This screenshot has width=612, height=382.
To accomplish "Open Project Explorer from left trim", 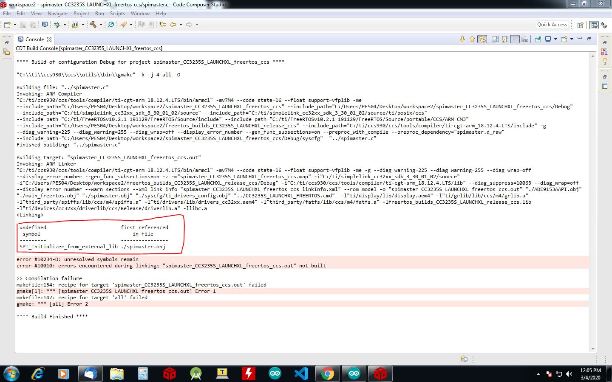I will click(6, 52).
